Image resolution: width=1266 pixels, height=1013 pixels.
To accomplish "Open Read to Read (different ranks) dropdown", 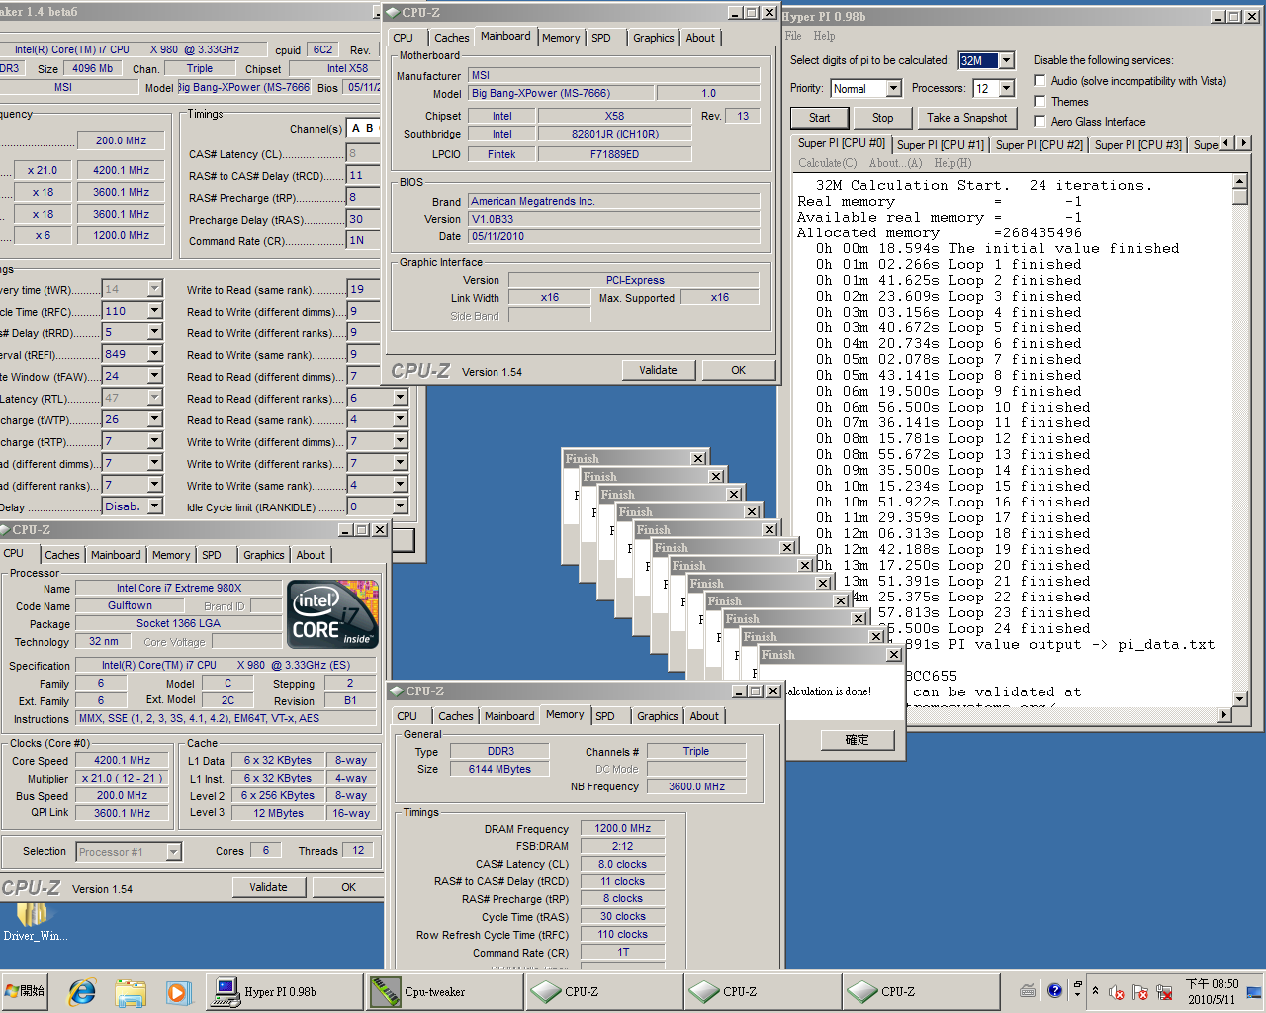I will tap(401, 398).
